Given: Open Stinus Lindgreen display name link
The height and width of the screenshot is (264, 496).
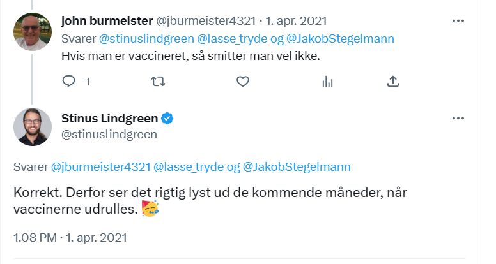Looking at the screenshot, I should tap(109, 119).
